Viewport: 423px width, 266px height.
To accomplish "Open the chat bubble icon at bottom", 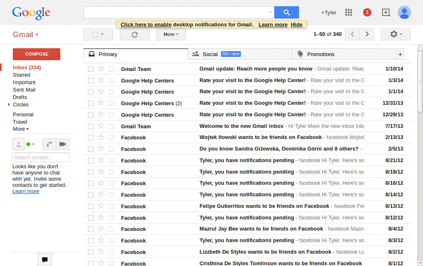I will click(x=45, y=260).
